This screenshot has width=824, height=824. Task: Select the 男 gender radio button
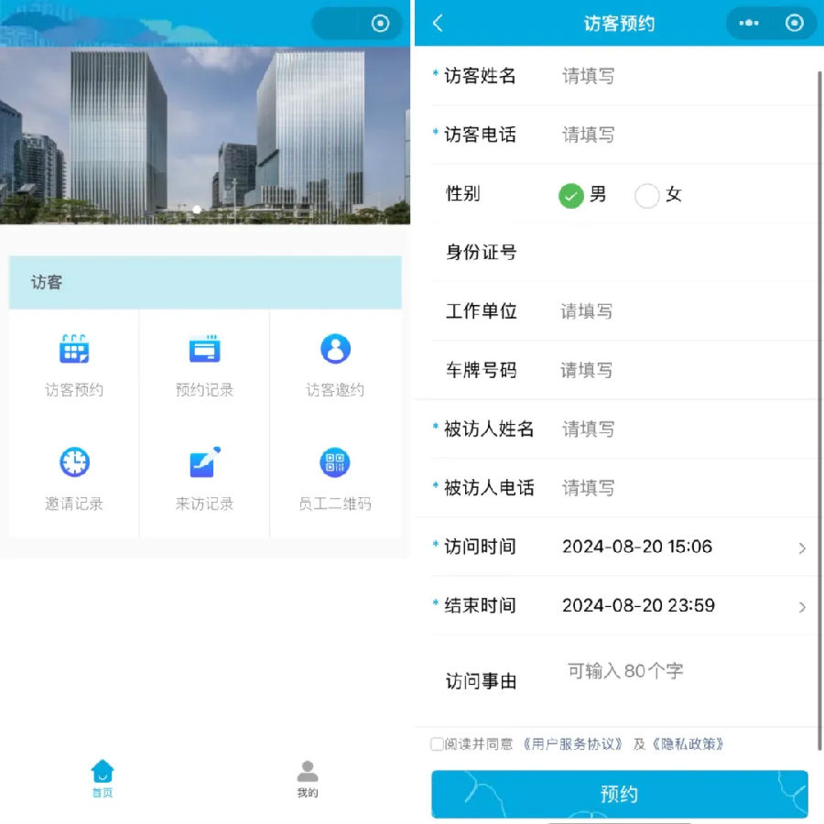click(x=571, y=195)
